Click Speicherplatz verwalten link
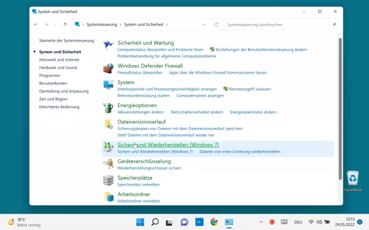Screen dimensions: 369x230 pyautogui.click(x=138, y=185)
